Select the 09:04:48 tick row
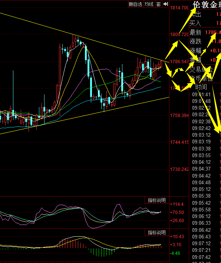221x263 pixels. click(207, 182)
